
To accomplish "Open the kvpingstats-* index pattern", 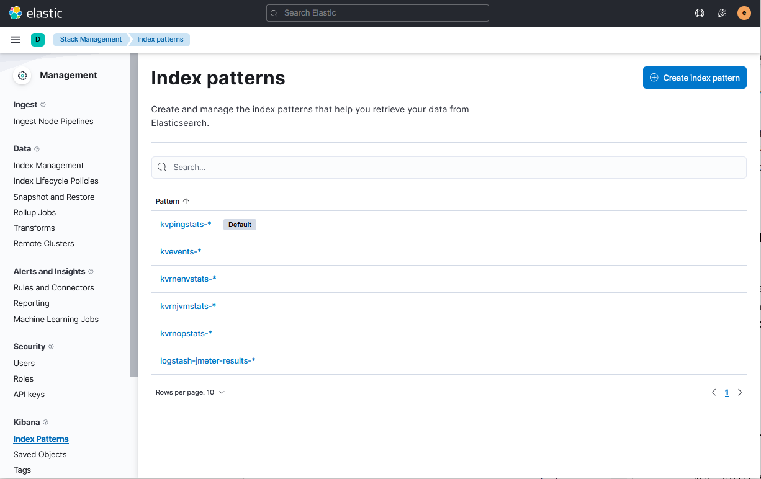I will pyautogui.click(x=185, y=224).
